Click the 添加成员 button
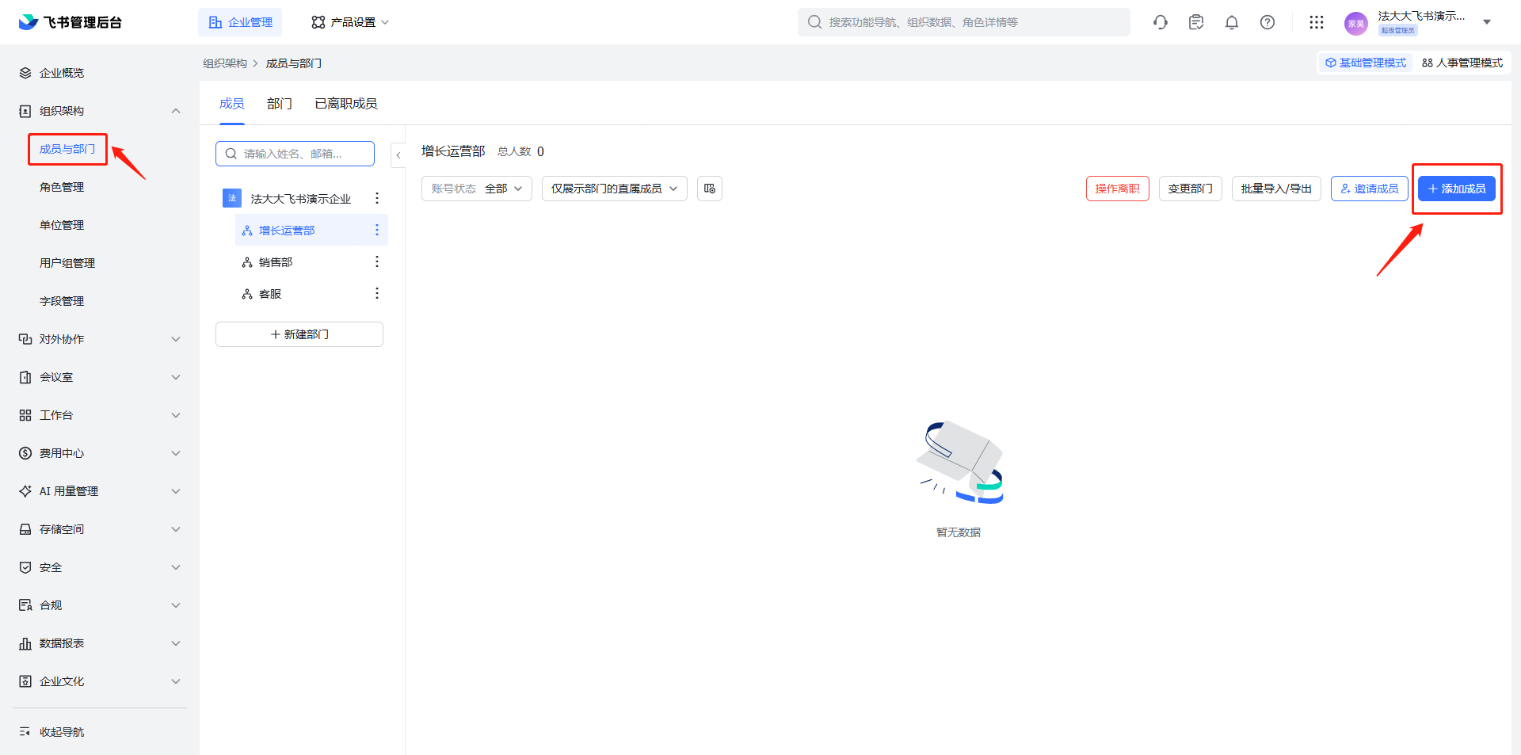1521x755 pixels. coord(1456,189)
